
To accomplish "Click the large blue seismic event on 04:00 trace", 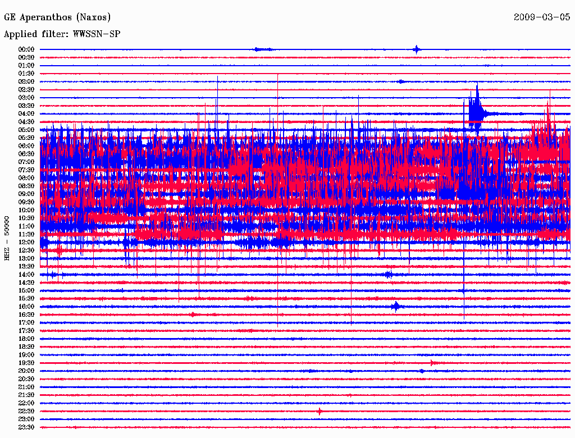I will pyautogui.click(x=477, y=109).
